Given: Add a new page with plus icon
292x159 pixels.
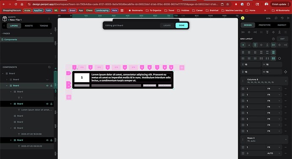Looking at the screenshot, I should (x=51, y=33).
